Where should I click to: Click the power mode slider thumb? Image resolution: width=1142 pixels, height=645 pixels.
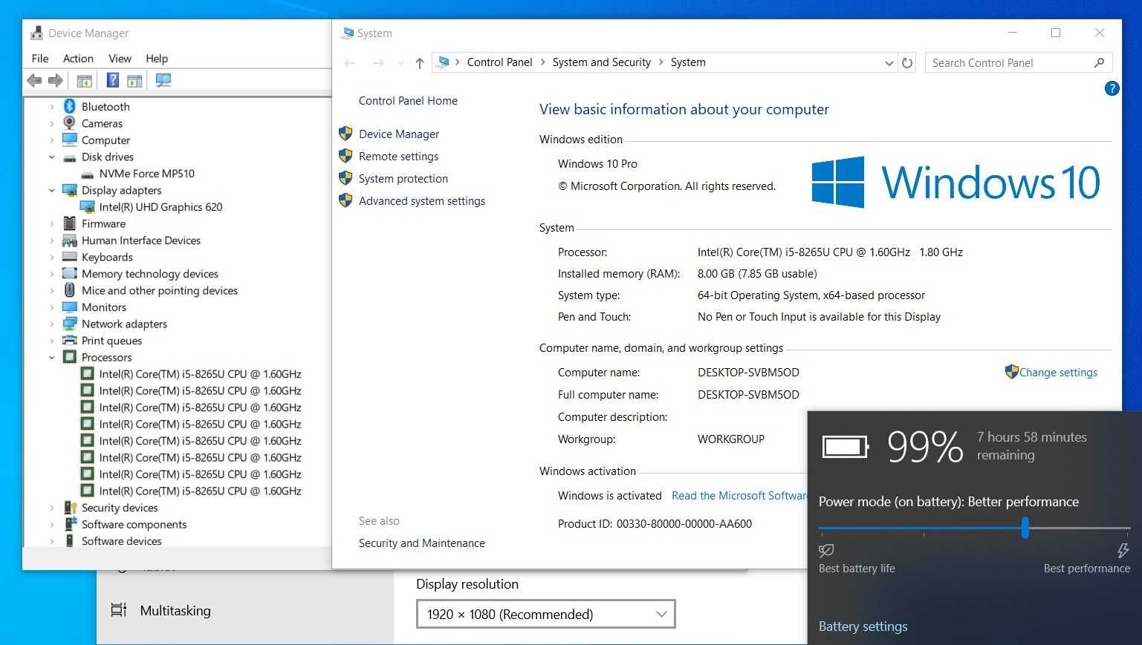pyautogui.click(x=1025, y=528)
